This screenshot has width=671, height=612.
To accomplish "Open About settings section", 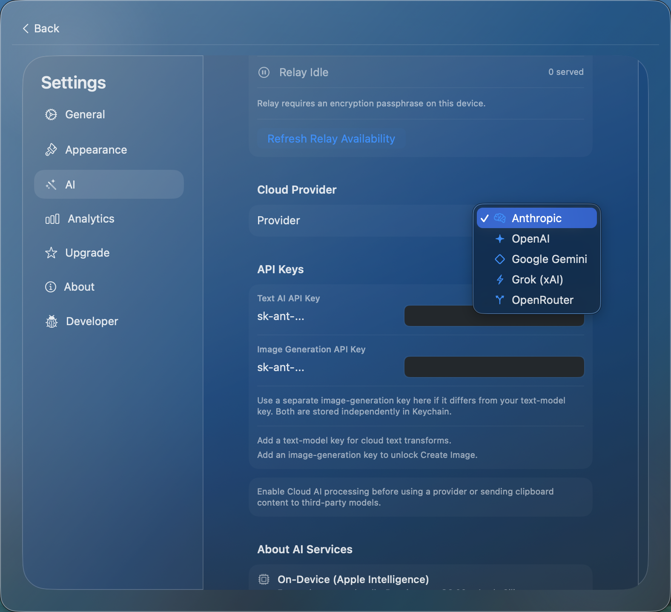I will pyautogui.click(x=109, y=287).
